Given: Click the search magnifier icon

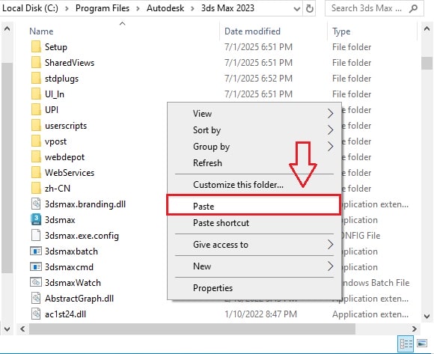Looking at the screenshot, I should pos(413,8).
